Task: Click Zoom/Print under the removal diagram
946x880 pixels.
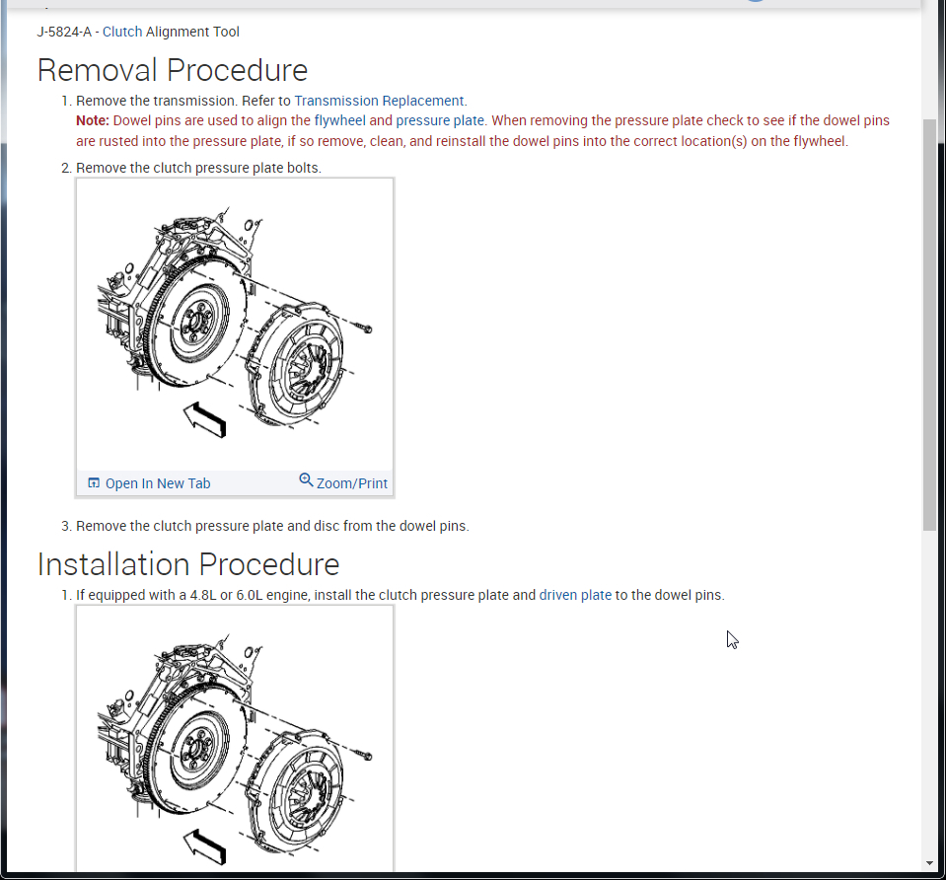Action: click(x=352, y=483)
